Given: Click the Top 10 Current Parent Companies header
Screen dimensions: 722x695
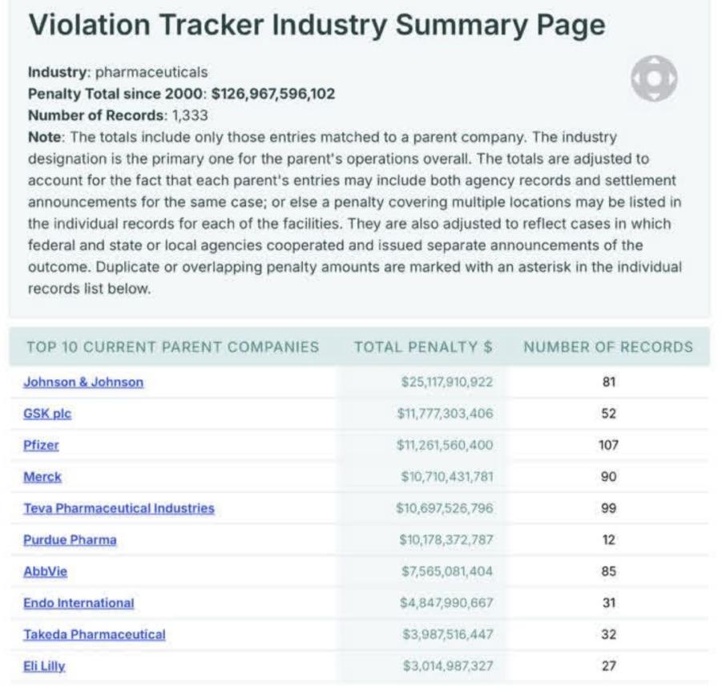Looking at the screenshot, I should 172,347.
